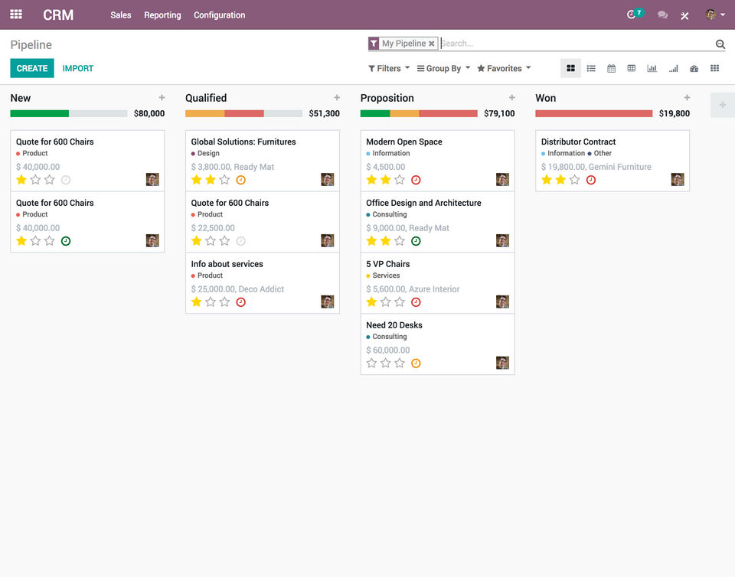Click the orange segment of Qualified progress bar
This screenshot has width=735, height=577.
(205, 113)
